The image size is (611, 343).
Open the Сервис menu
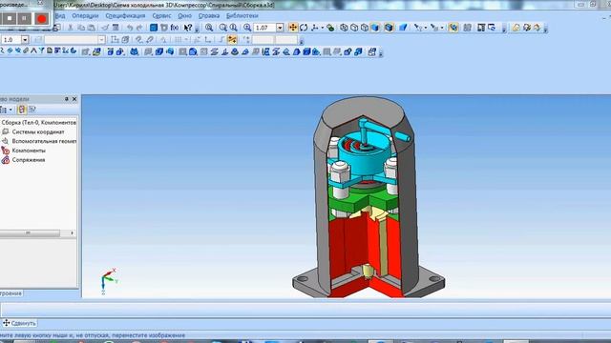tap(161, 16)
